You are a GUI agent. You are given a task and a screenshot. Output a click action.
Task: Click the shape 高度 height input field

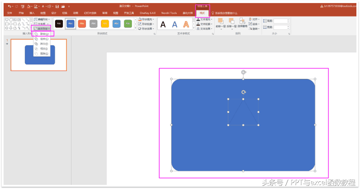coord(282,21)
